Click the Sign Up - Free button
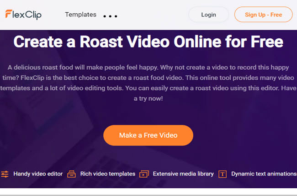 [264, 15]
